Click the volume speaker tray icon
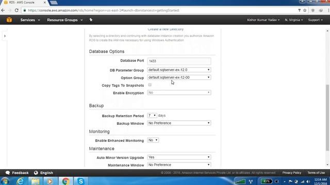 coord(308,181)
